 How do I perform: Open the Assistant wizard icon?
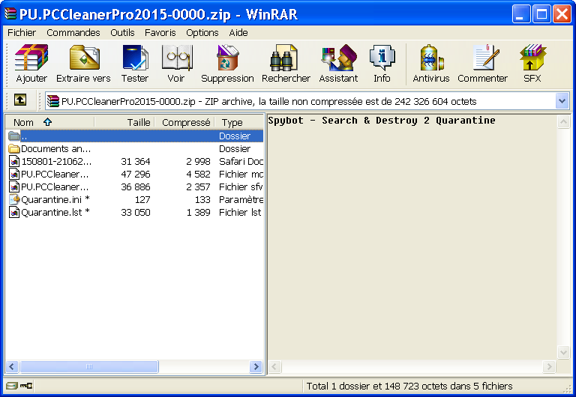point(339,58)
